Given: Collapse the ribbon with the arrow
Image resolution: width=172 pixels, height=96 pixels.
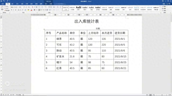Looking at the screenshot, I should (171, 13).
